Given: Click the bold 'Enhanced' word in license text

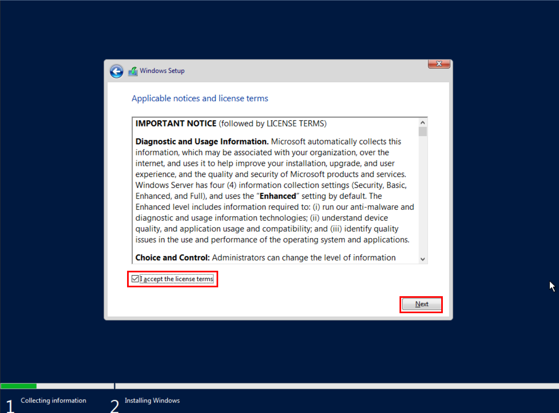Looking at the screenshot, I should click(278, 196).
